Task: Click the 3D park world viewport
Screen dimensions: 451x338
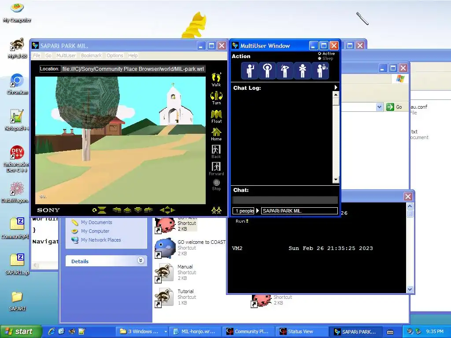Action: 120,140
